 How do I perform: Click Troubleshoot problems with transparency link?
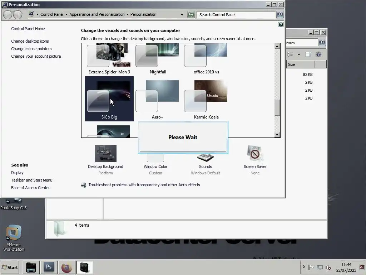[x=144, y=185]
